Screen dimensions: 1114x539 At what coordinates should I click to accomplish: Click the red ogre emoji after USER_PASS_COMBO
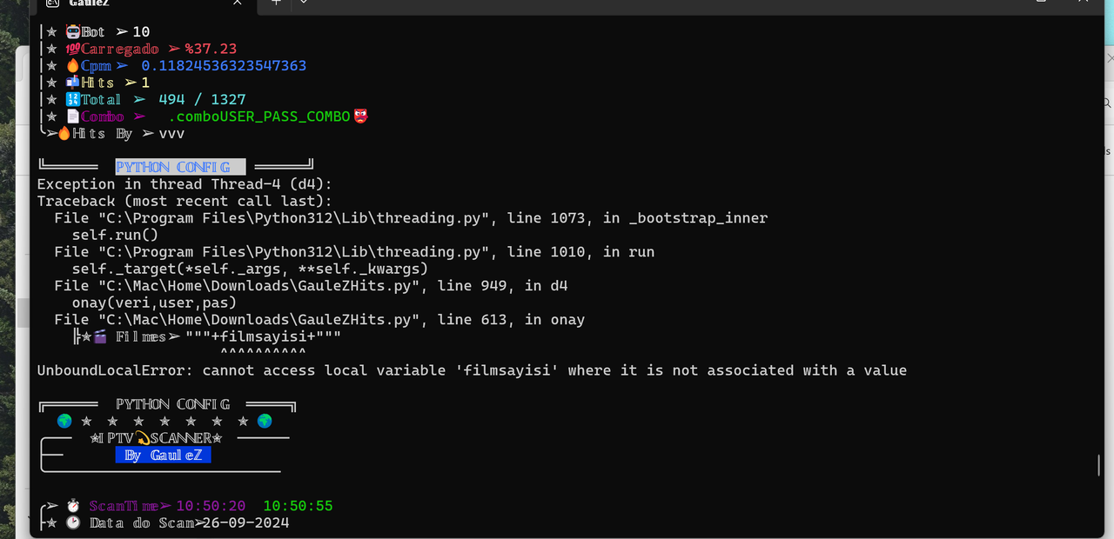click(360, 116)
